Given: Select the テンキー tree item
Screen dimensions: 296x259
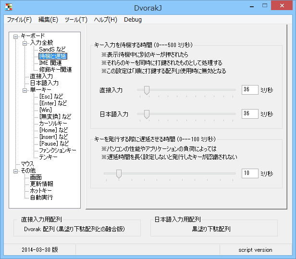Looking at the screenshot, I should click(x=48, y=157).
